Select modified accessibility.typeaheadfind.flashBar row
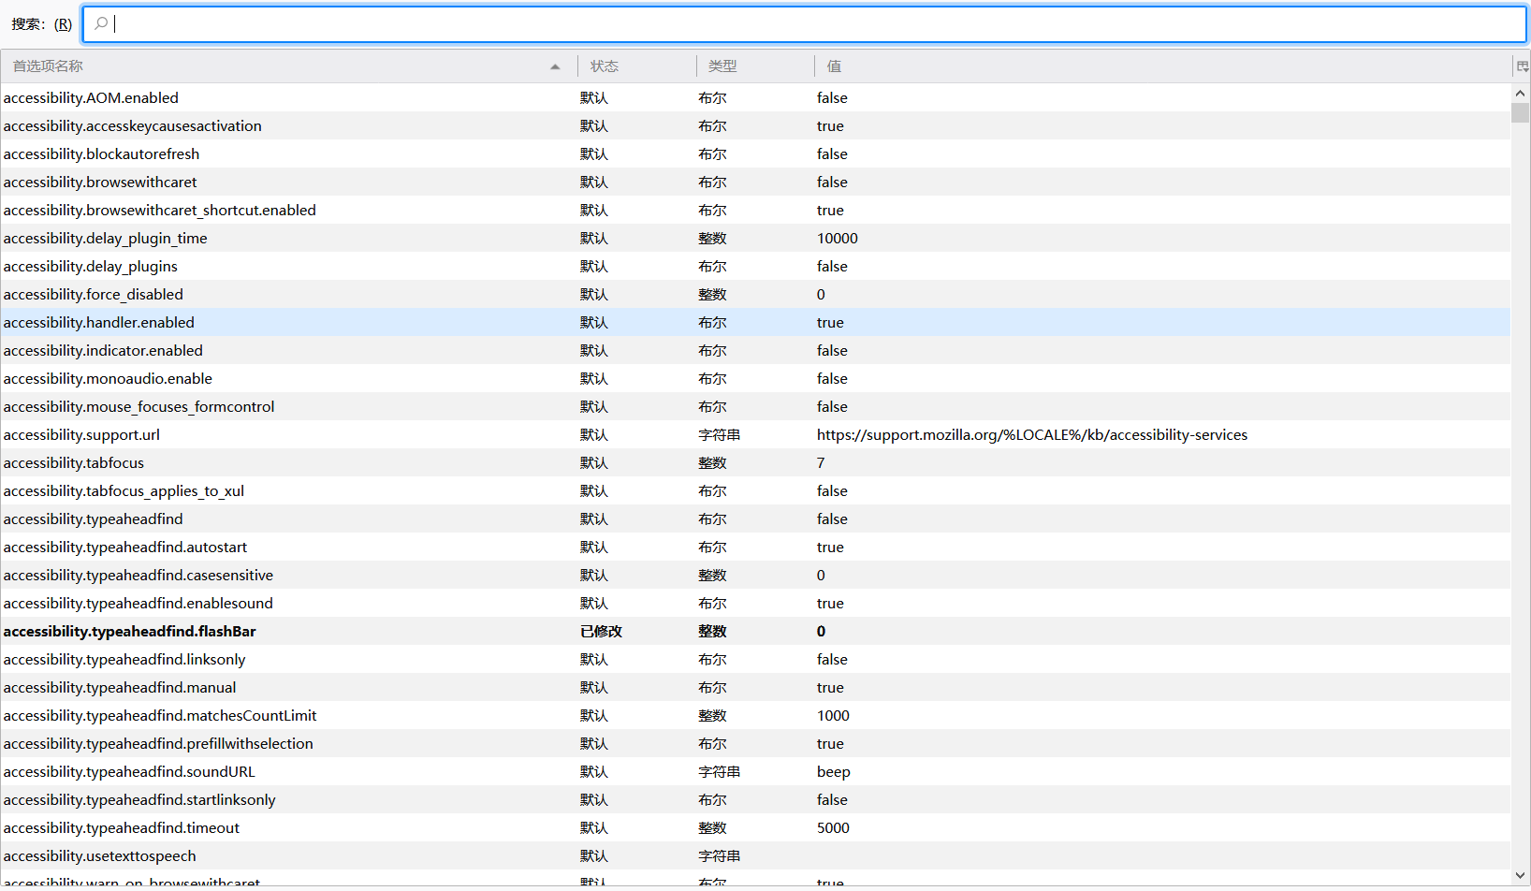The image size is (1531, 891). tap(755, 631)
